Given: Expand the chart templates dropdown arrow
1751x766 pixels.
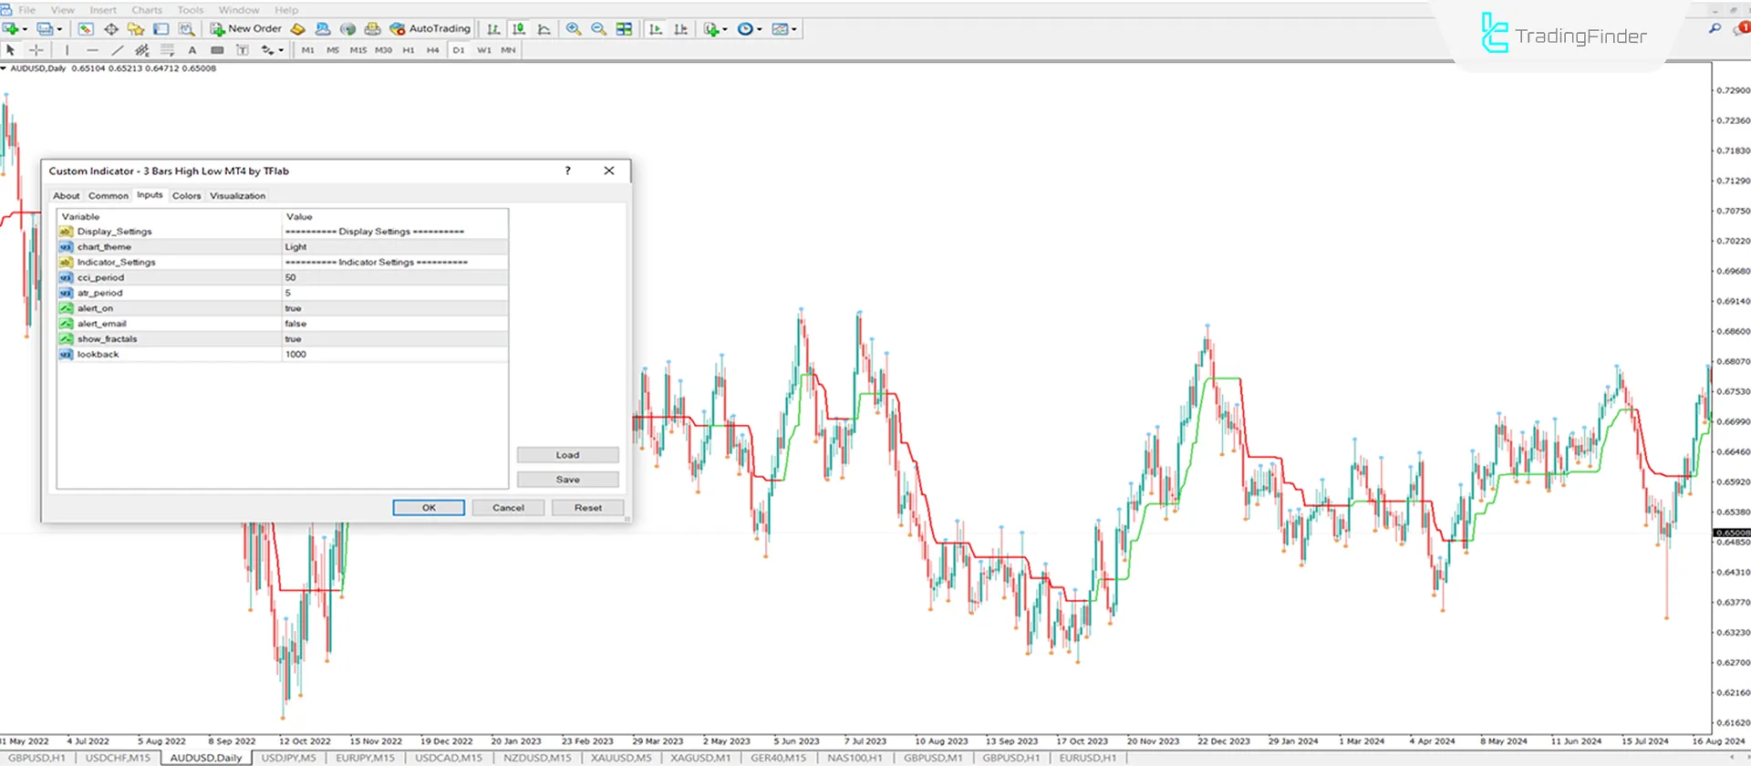Looking at the screenshot, I should tap(794, 29).
